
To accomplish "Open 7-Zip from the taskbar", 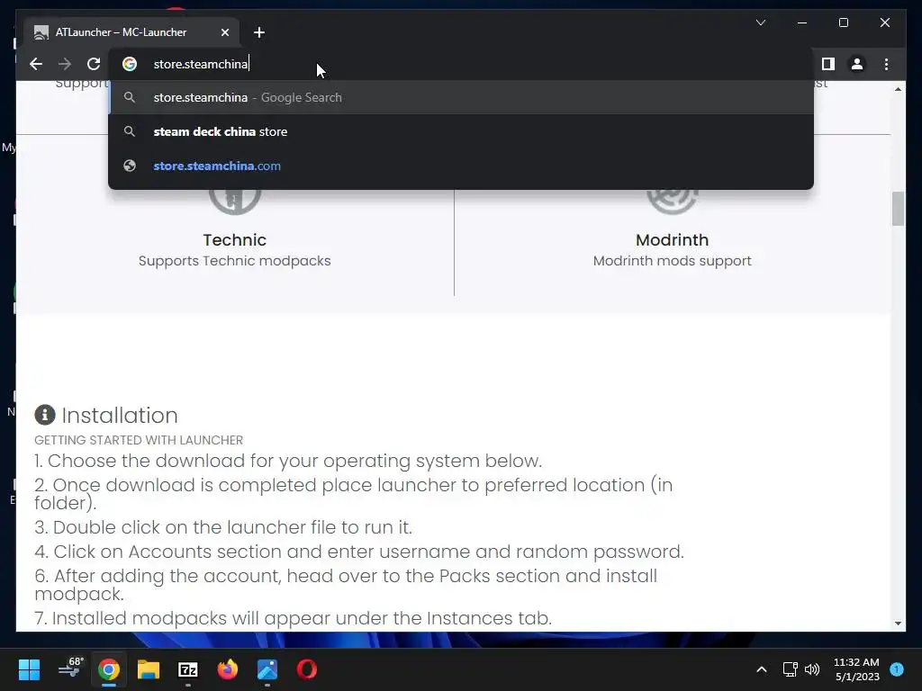I will (187, 669).
